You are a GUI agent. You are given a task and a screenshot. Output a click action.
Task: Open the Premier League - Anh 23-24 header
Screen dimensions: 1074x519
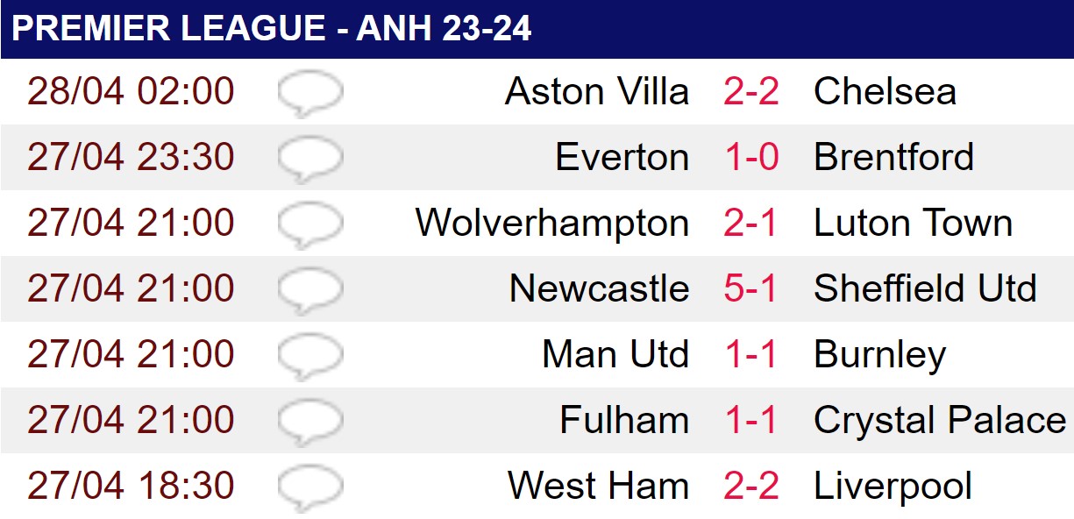point(271,29)
